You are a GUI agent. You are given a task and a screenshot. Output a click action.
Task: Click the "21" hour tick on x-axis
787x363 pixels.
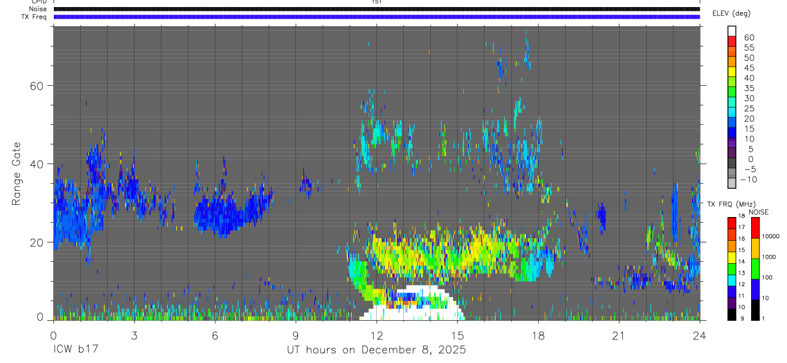pos(618,335)
